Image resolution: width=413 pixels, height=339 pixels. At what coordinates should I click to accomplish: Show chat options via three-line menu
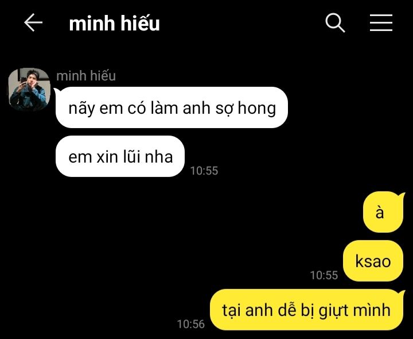381,22
